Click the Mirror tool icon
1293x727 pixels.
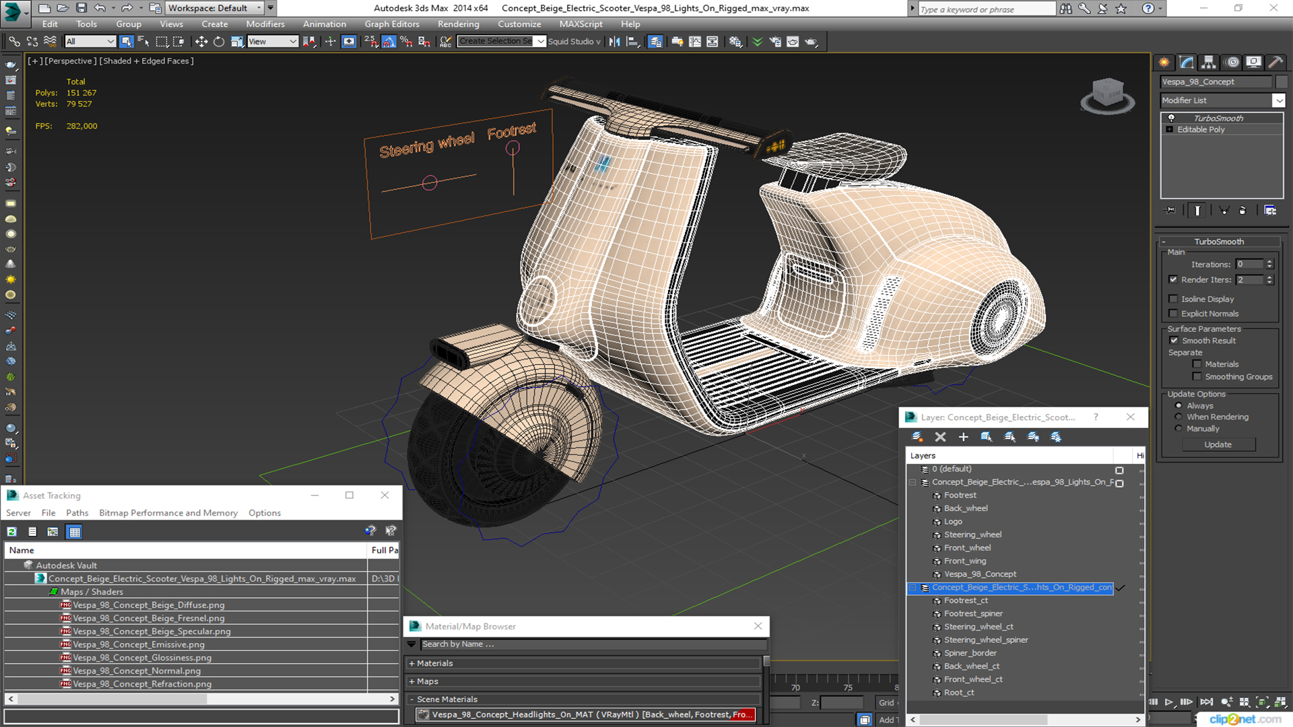pos(614,42)
